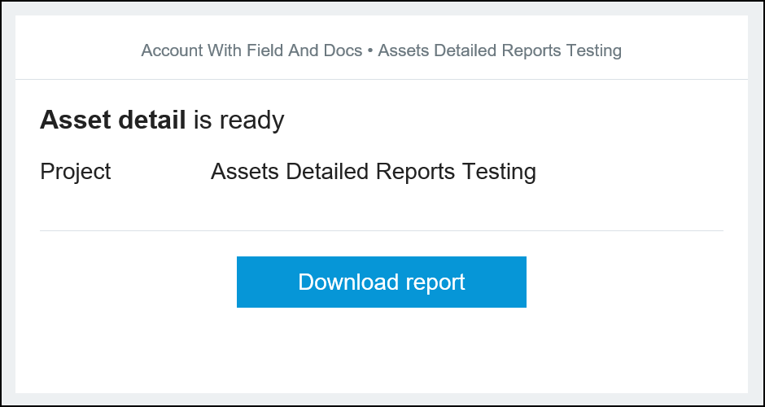This screenshot has width=765, height=407.
Task: Click the empty space between Project label and value
Action: [160, 172]
